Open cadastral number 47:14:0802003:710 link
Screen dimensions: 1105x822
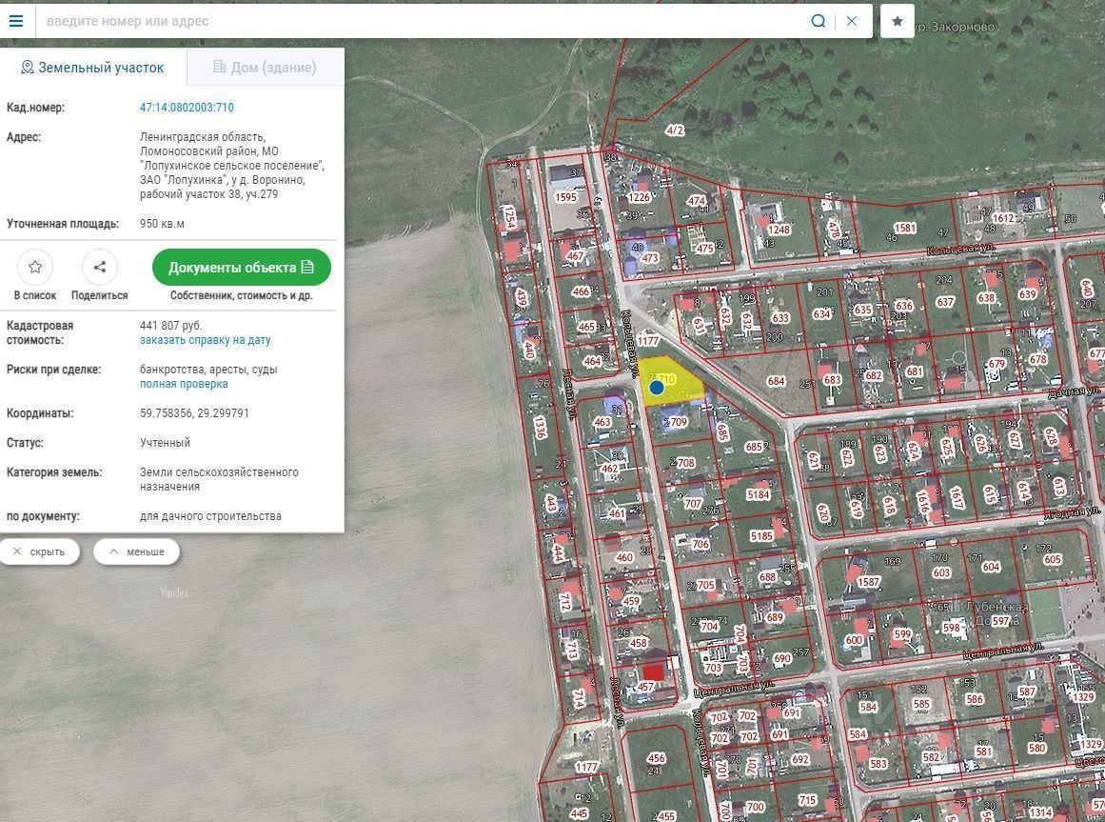tap(187, 108)
